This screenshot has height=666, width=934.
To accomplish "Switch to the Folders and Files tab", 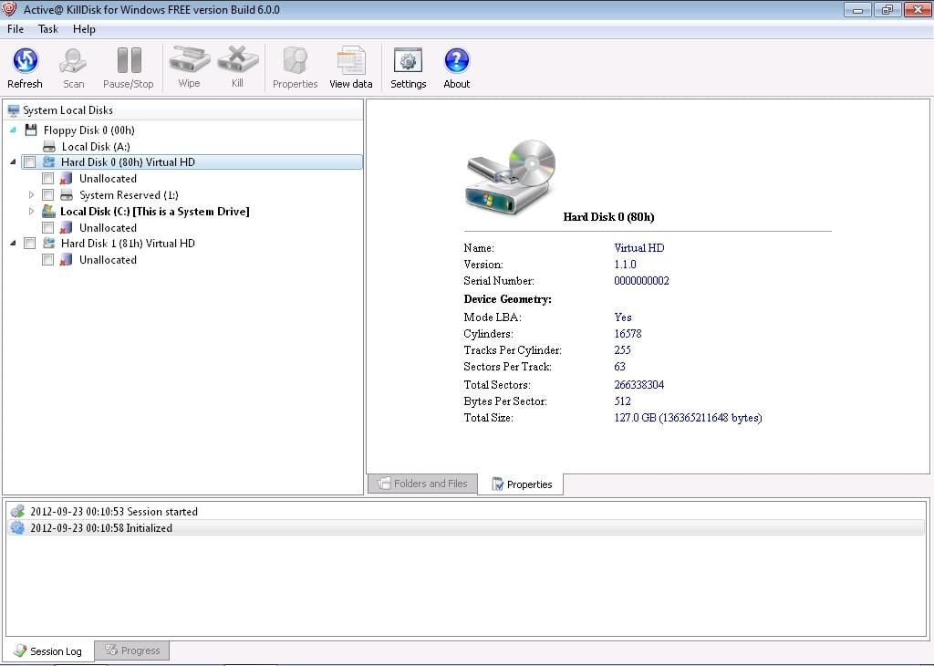I will [422, 484].
